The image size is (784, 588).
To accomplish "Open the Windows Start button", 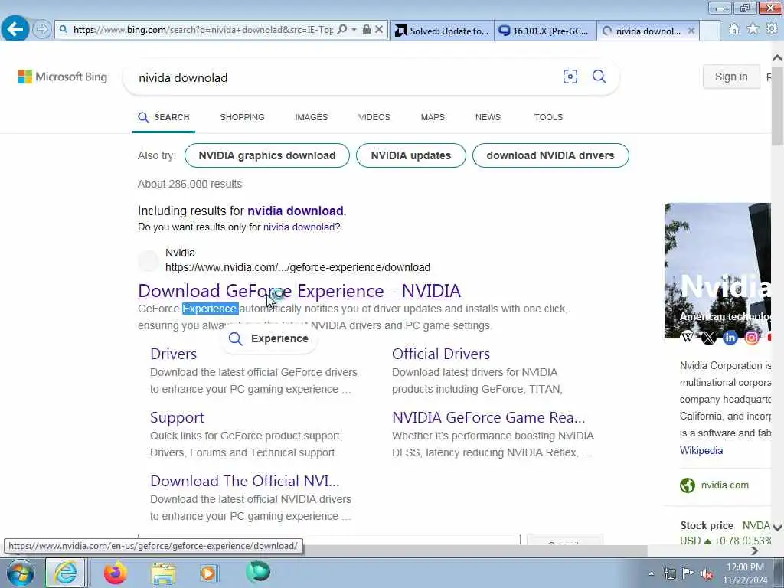I will tap(19, 573).
